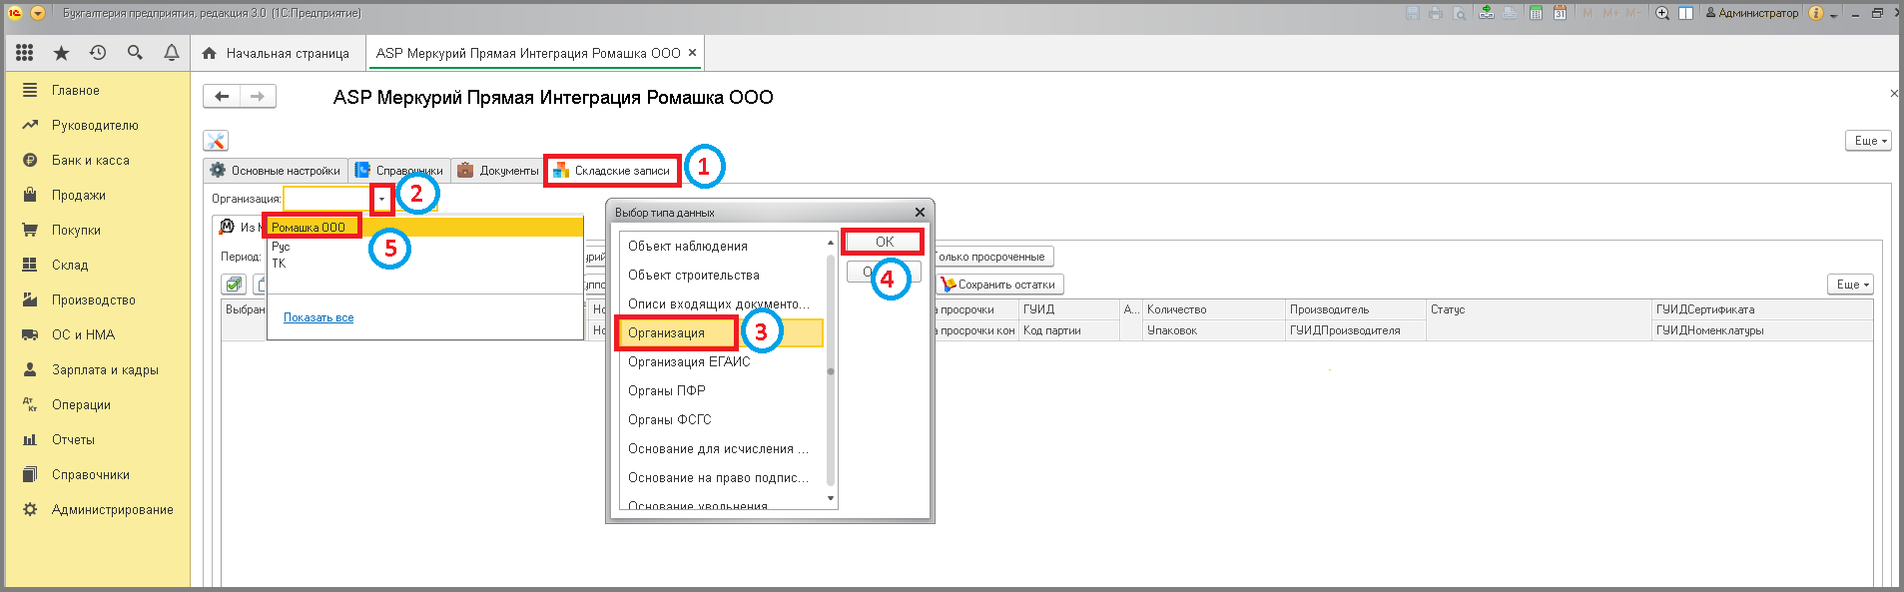This screenshot has height=592, width=1904.
Task: Click the data type list scrollbar down arrow
Action: (x=831, y=499)
